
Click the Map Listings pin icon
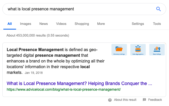[157, 49]
